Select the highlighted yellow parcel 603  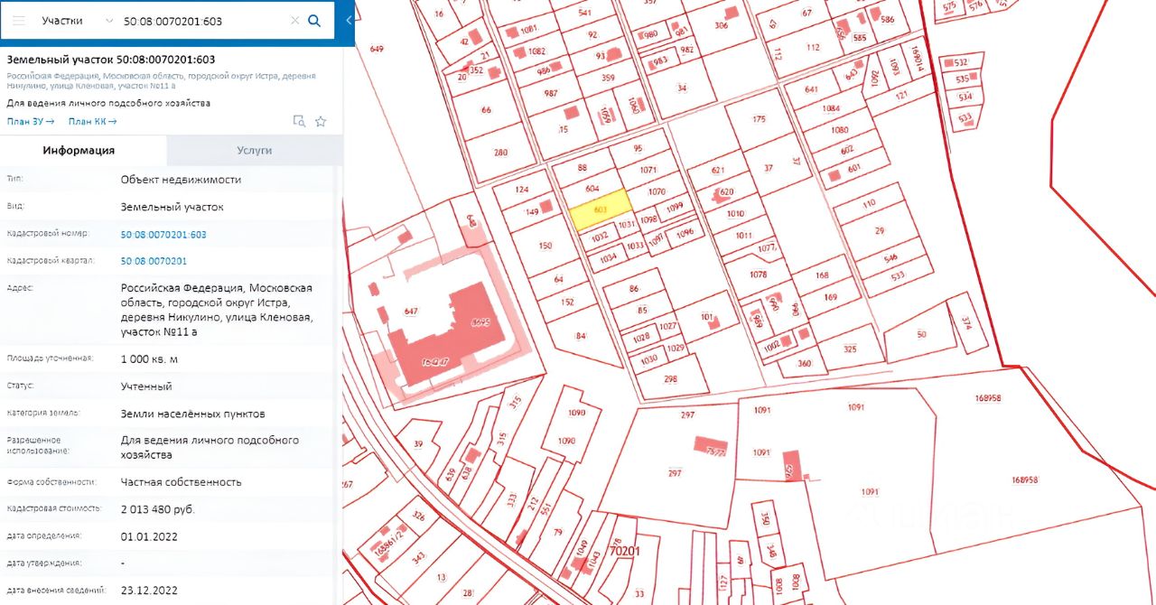pos(598,209)
